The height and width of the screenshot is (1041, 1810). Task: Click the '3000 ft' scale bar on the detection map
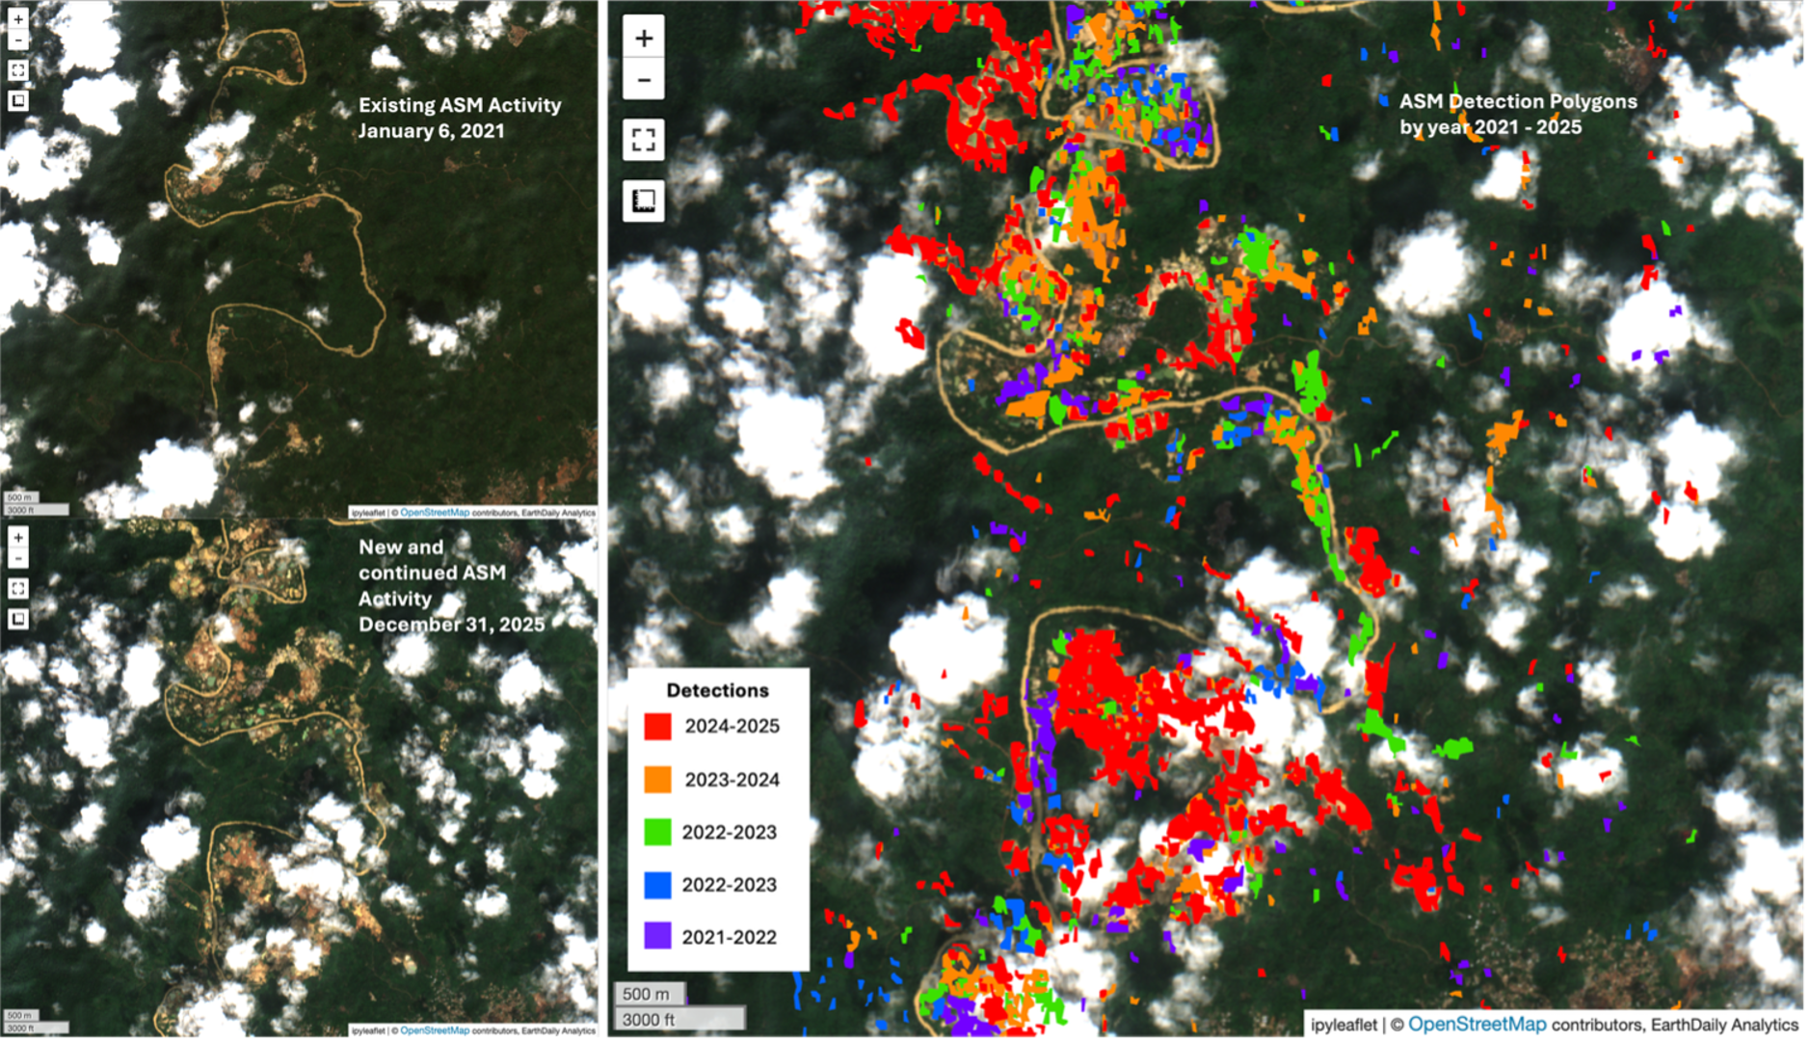pyautogui.click(x=680, y=1018)
